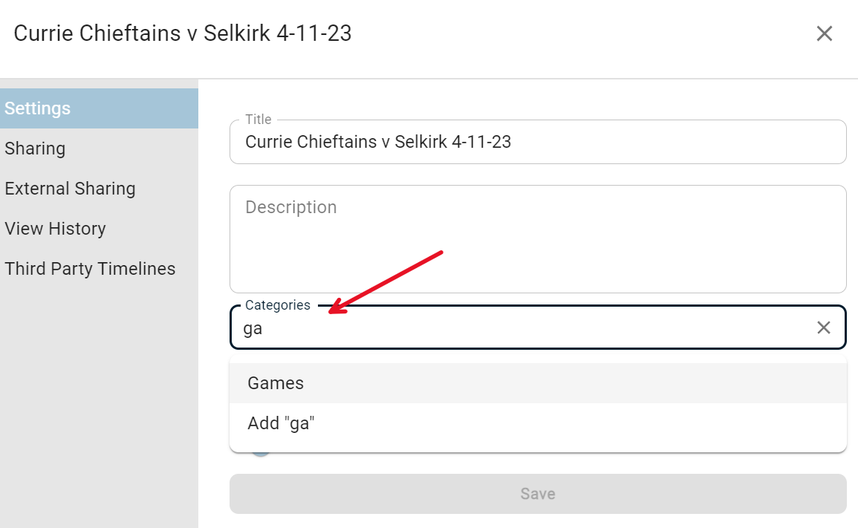Screen dimensions: 858x528
Task: Select the Games category suggestion
Action: pos(538,383)
